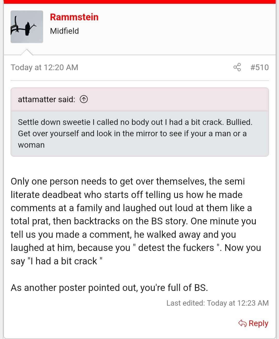Image resolution: width=279 pixels, height=339 pixels.
Task: Click the 'Midfield' user title
Action: 64,31
